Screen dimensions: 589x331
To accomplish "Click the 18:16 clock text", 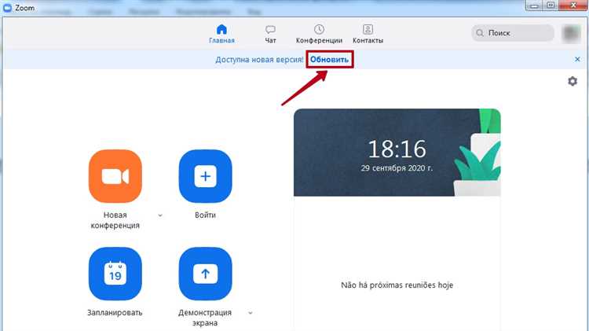I will pos(397,149).
